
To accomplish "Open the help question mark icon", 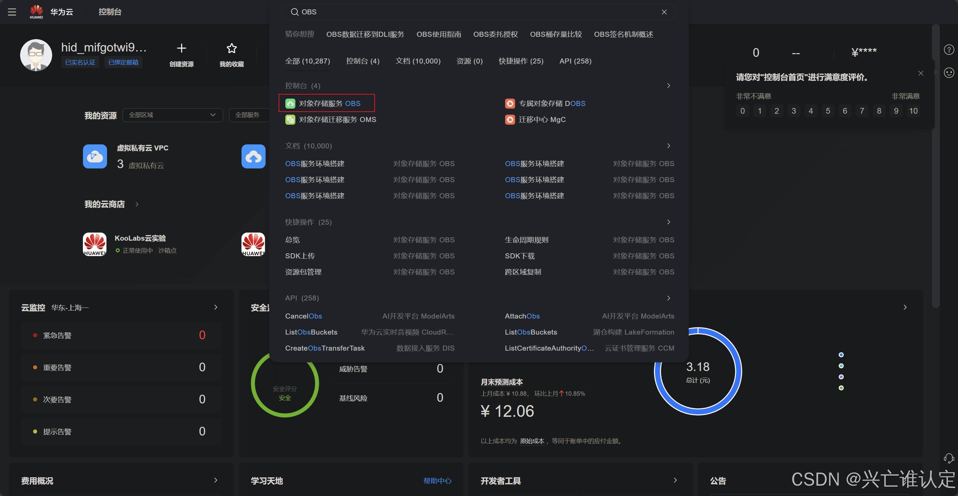I will 949,49.
